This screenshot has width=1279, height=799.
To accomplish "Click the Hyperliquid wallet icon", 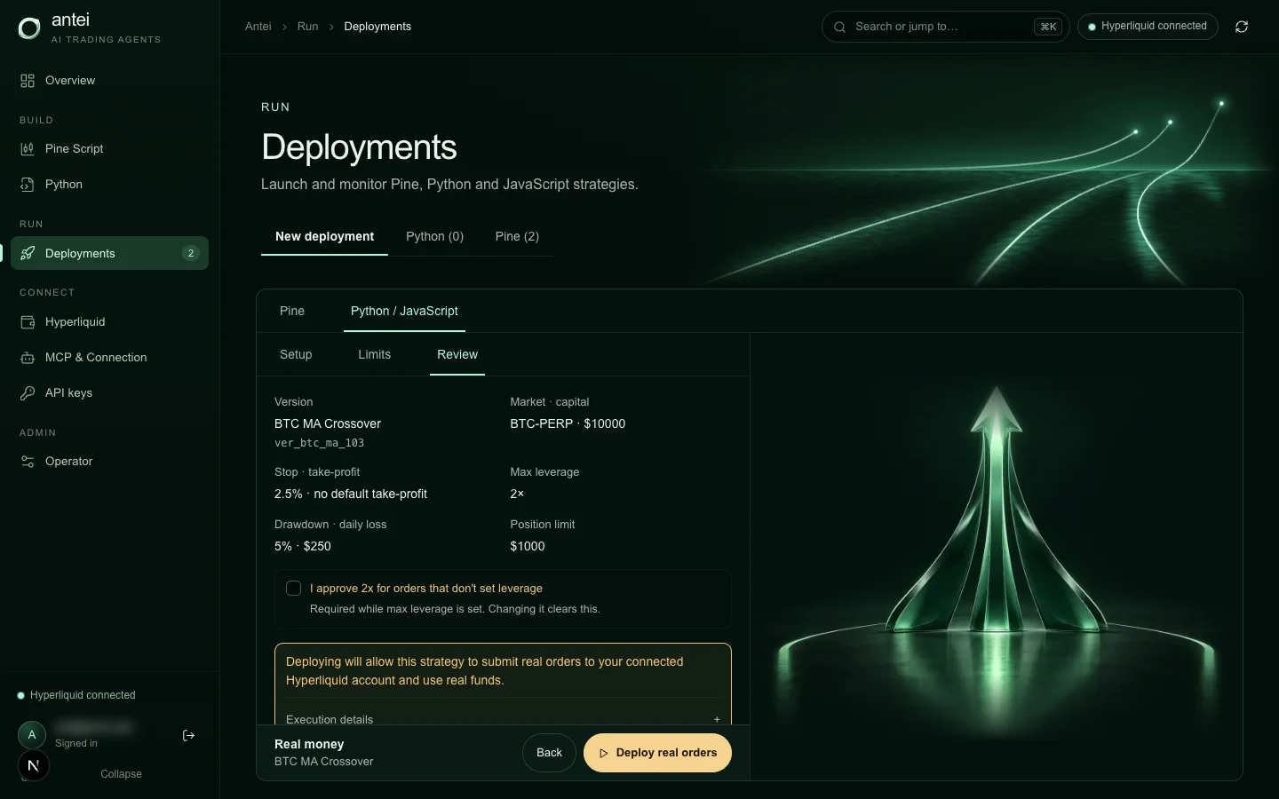I will (x=28, y=322).
